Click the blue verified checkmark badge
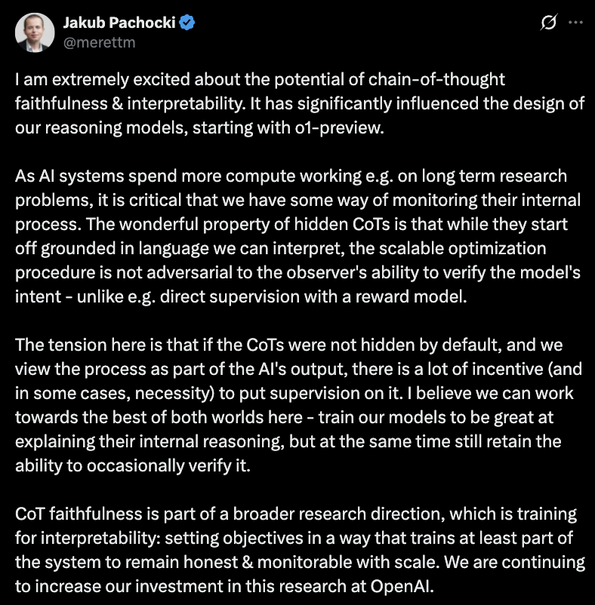 187,23
